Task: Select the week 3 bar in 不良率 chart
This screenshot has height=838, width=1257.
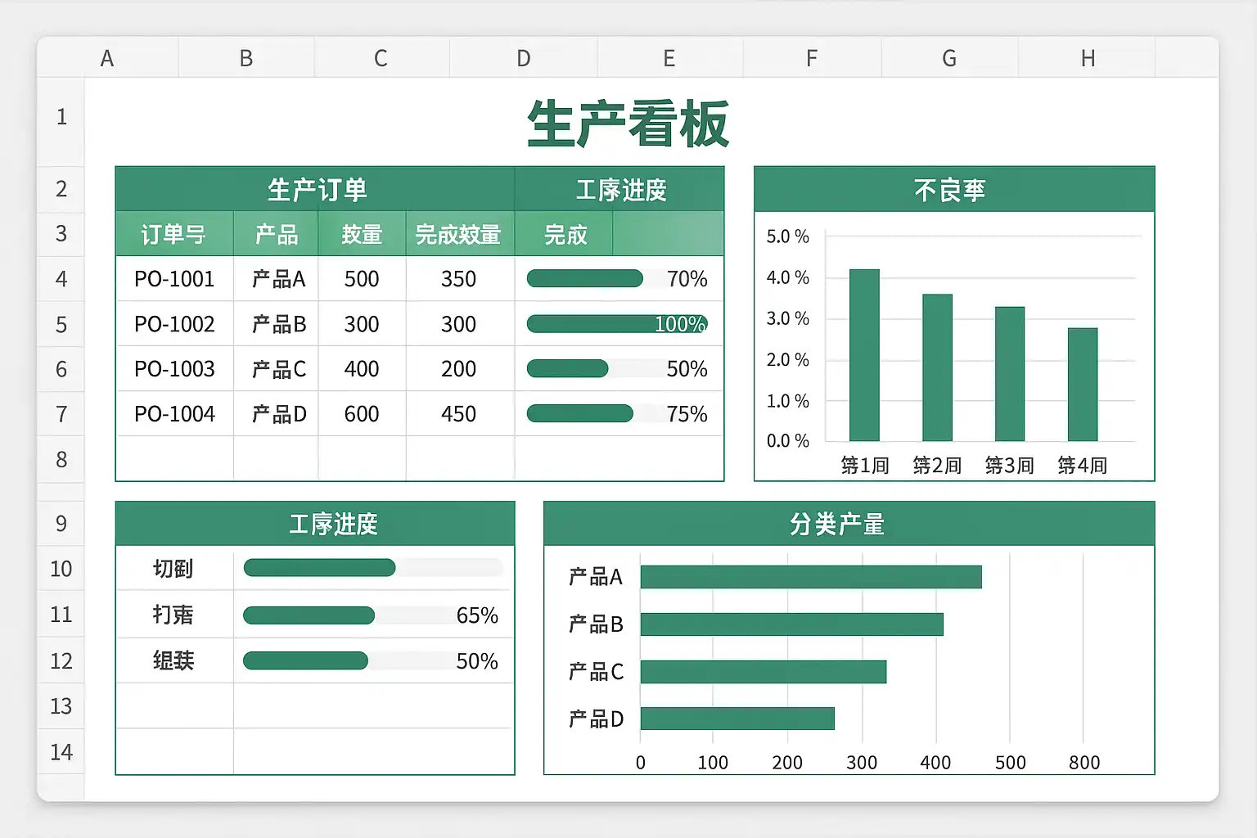Action: (1010, 374)
